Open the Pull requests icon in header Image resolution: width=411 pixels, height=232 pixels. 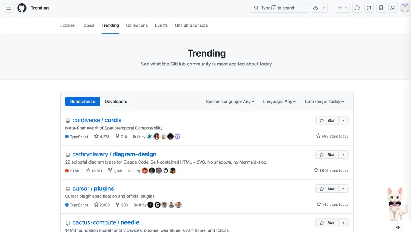click(x=369, y=8)
